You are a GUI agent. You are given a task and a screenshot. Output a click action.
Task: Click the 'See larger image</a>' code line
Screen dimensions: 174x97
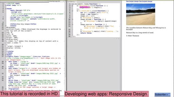[x=19, y=65]
